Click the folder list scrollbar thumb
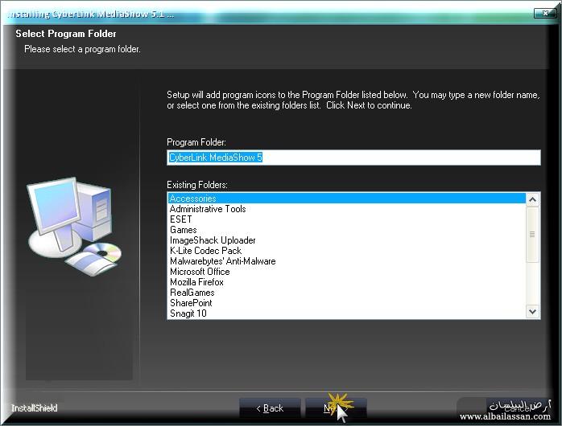 pos(532,234)
